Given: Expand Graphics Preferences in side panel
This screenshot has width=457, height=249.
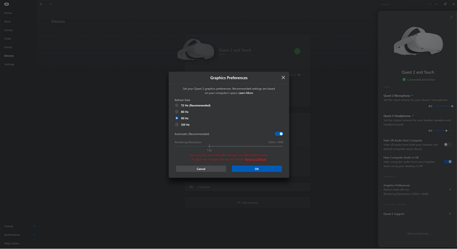Looking at the screenshot, I should (450, 189).
